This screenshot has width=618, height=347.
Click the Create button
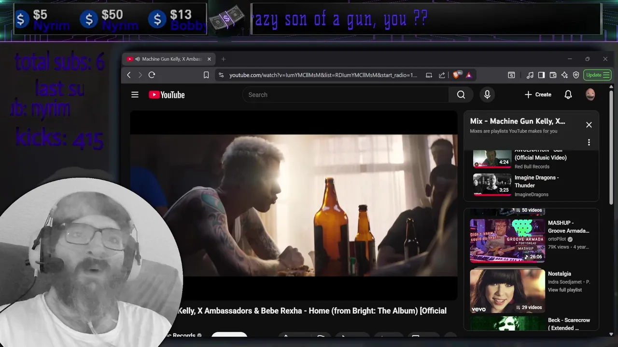pyautogui.click(x=538, y=95)
